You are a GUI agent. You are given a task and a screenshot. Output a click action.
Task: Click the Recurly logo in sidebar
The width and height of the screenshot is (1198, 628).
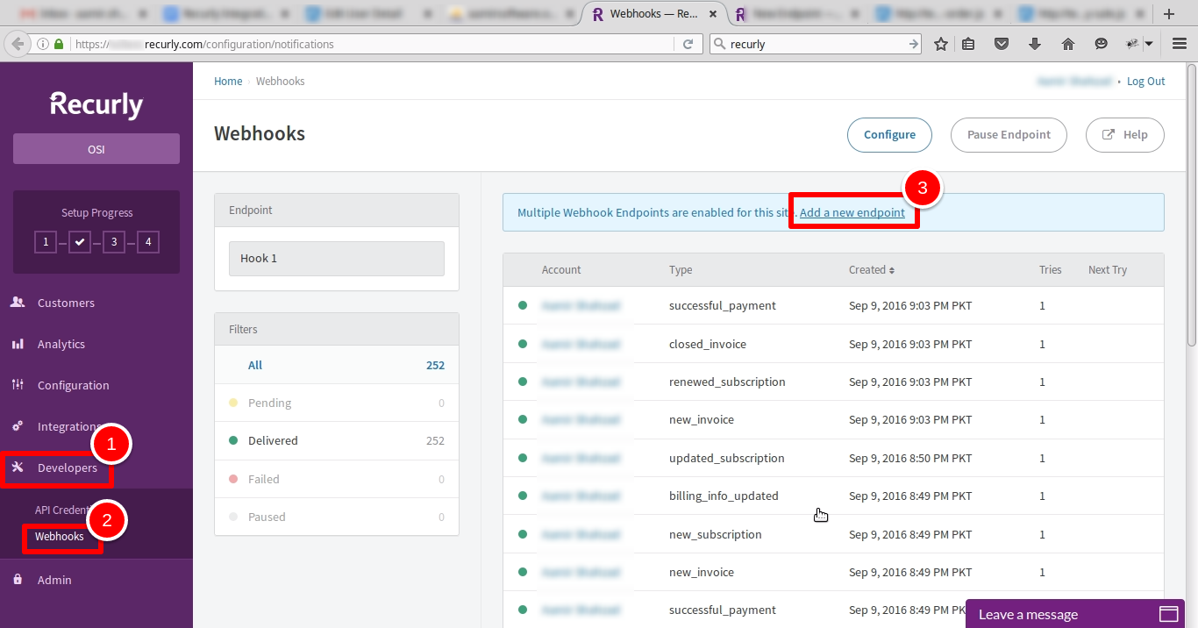click(x=96, y=104)
